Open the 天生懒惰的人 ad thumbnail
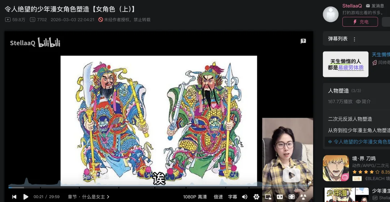The width and height of the screenshot is (390, 202). (346, 64)
